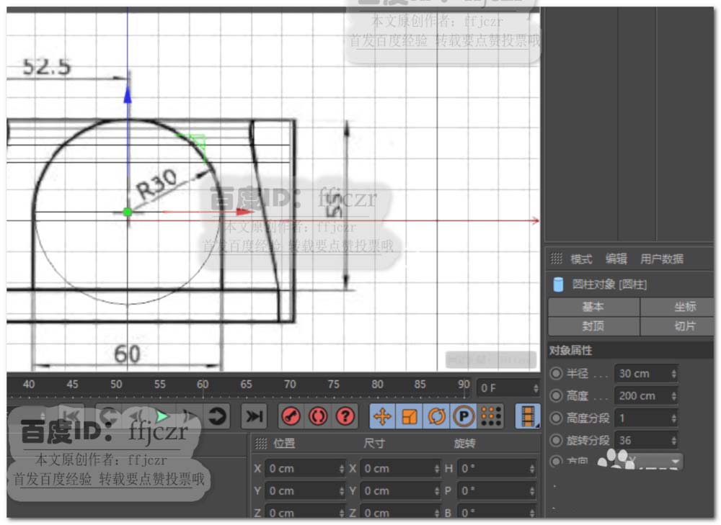Viewport: 721px width, 525px height.
Task: Click the red X-axis arrow handle
Action: (244, 212)
